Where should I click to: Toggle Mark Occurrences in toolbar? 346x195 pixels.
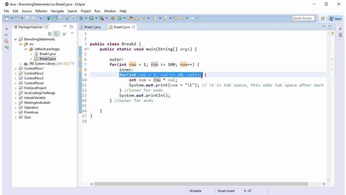pyautogui.click(x=55, y=18)
